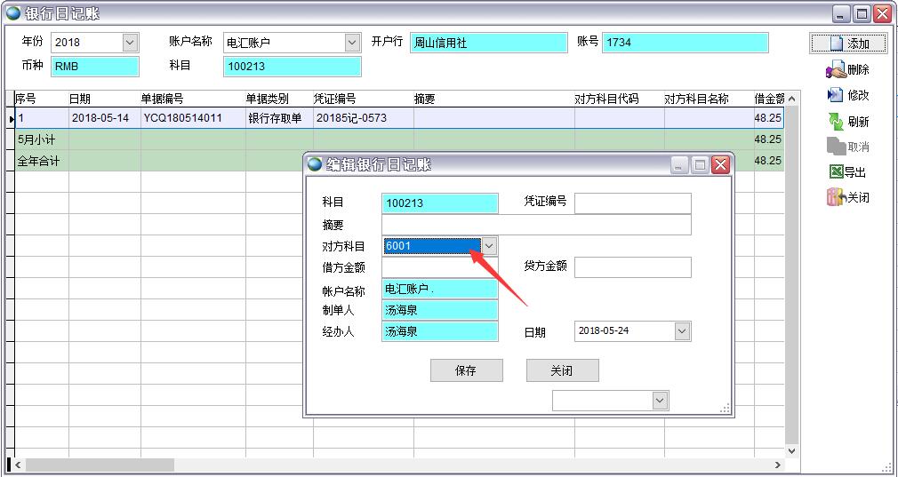The width and height of the screenshot is (898, 477).
Task: Click the 添加 (Add) button icon
Action: pyautogui.click(x=835, y=43)
